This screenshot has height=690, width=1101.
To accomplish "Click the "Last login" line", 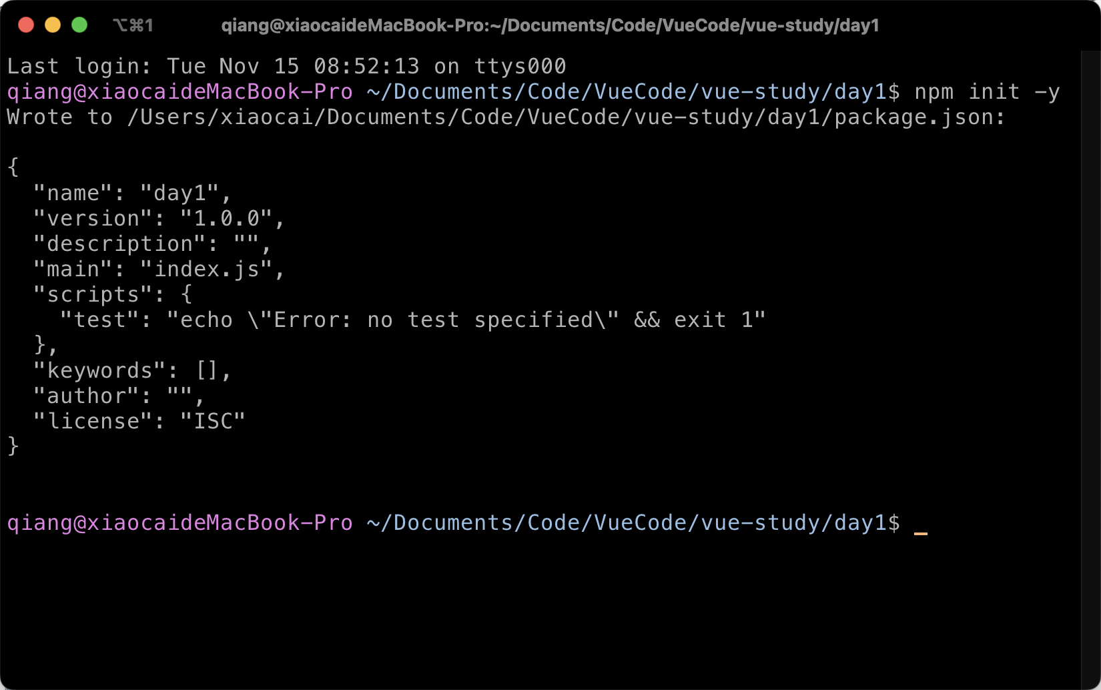I will (x=286, y=66).
